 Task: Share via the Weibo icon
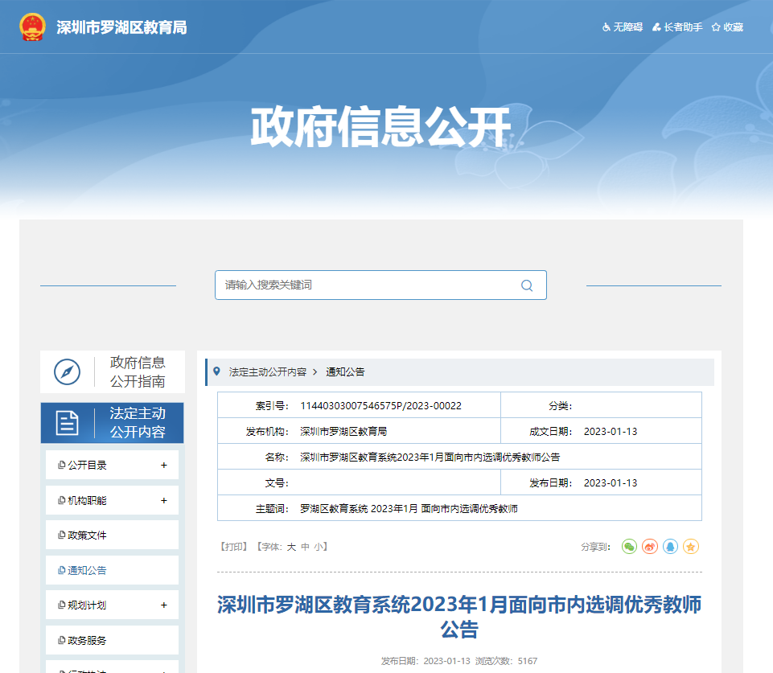click(650, 547)
